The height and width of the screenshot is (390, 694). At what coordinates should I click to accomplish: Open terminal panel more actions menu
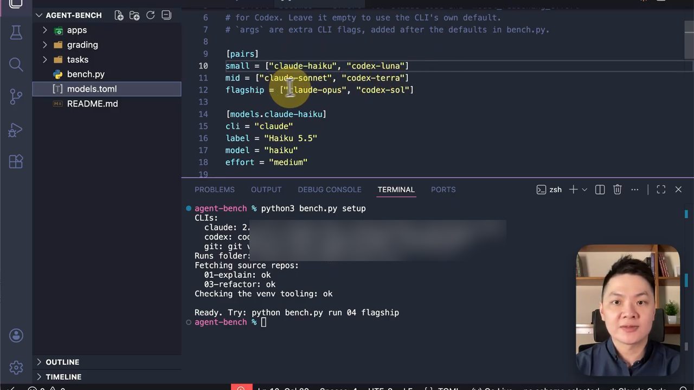(x=635, y=190)
